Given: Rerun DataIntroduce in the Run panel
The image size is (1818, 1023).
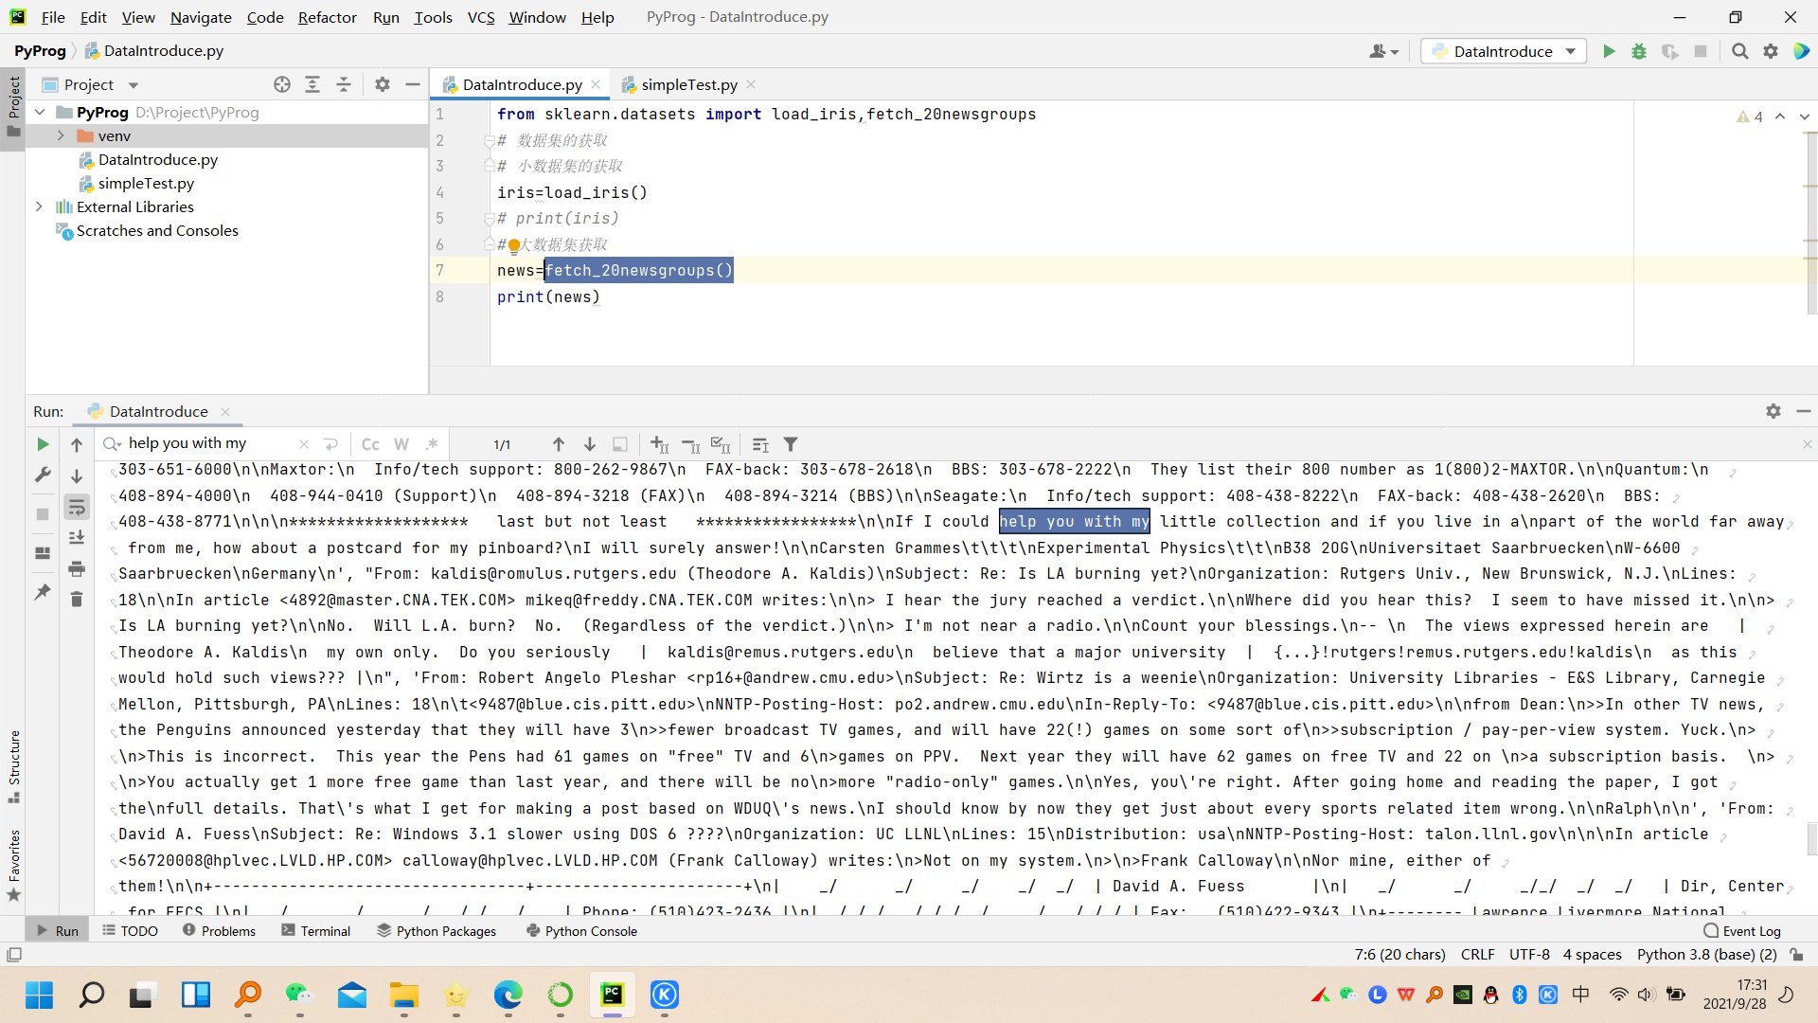Looking at the screenshot, I should click(43, 444).
